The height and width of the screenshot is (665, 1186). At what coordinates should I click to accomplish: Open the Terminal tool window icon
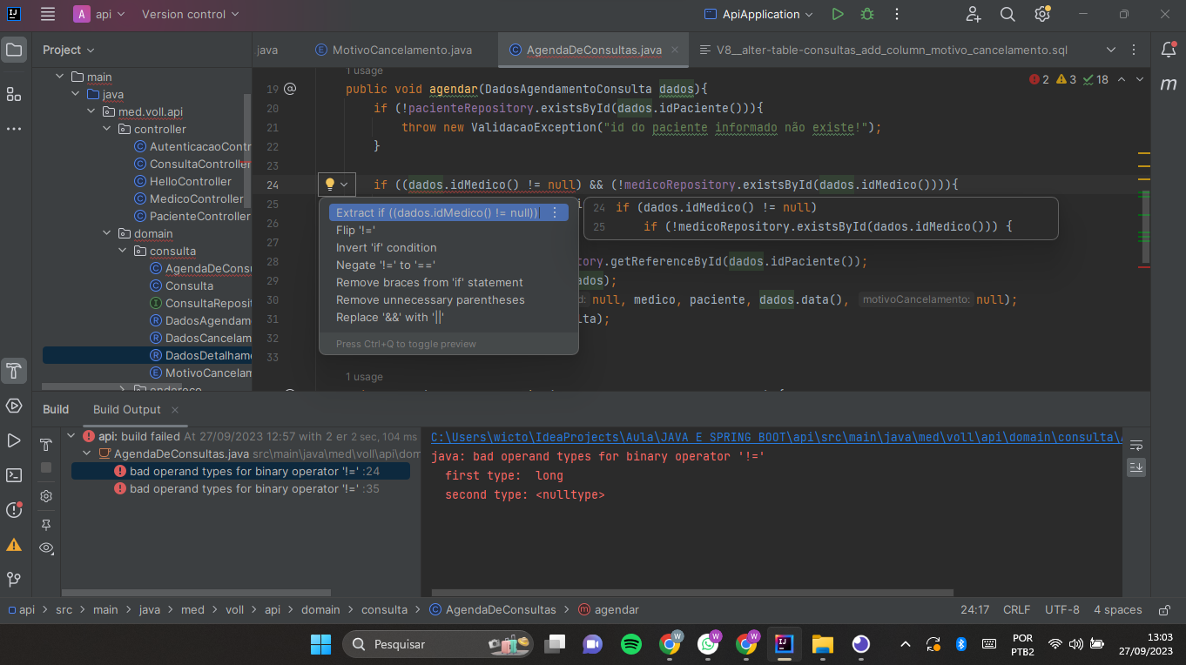tap(14, 475)
